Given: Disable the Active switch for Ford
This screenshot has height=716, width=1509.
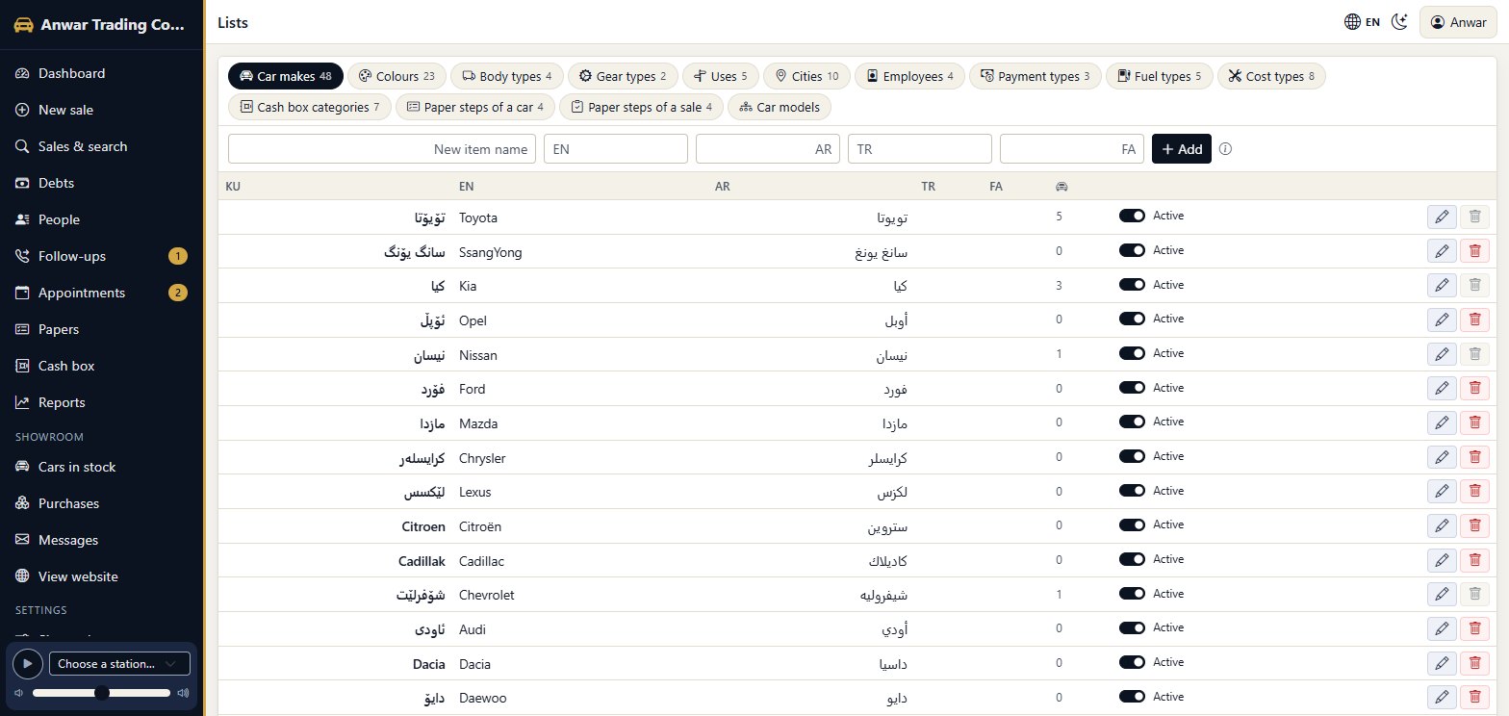Looking at the screenshot, I should (1132, 388).
